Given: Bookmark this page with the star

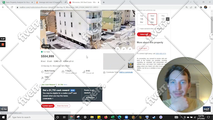Looking at the screenshot, I should point(195,7).
